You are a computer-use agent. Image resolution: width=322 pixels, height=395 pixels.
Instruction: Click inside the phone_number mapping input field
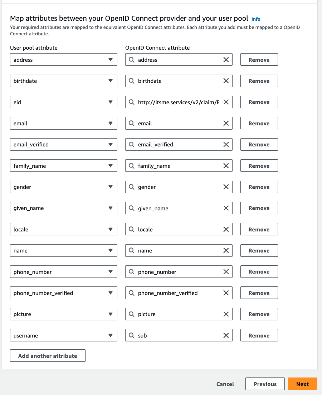[179, 271]
